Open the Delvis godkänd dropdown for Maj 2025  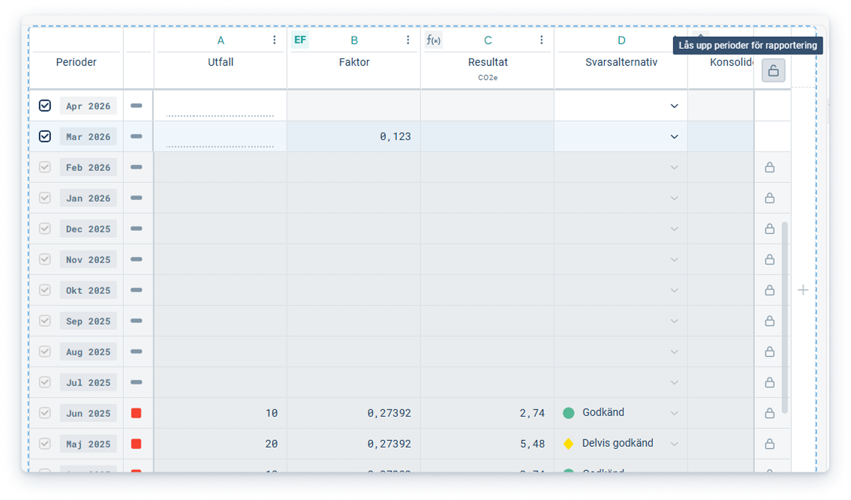coord(674,444)
